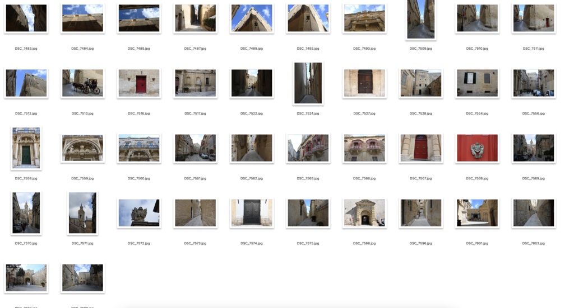Select the label DSC_7572.jpg
Screen dimensions: 574x308
point(139,243)
